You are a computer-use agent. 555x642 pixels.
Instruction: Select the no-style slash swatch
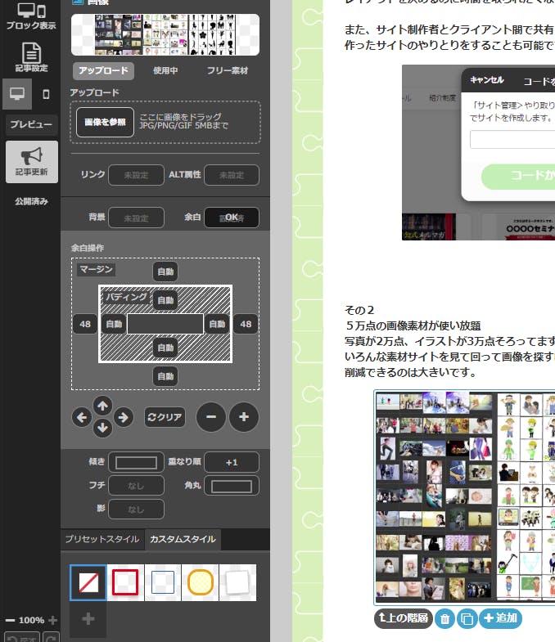88,582
